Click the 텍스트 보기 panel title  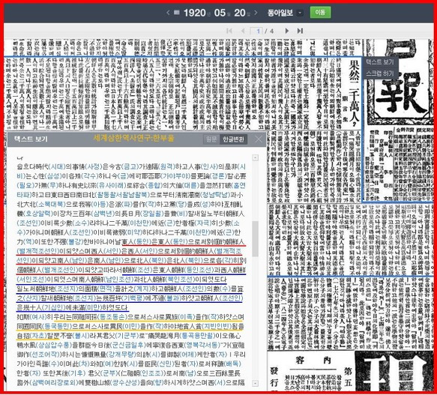[31, 139]
